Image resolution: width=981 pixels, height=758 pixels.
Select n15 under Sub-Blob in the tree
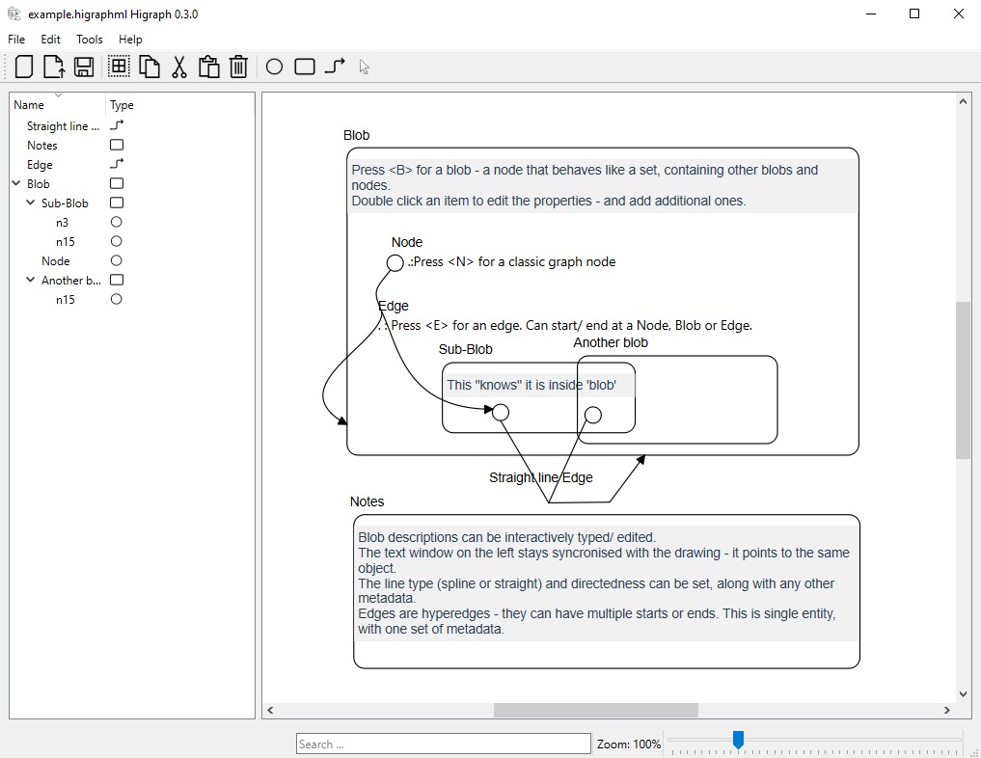click(x=65, y=241)
